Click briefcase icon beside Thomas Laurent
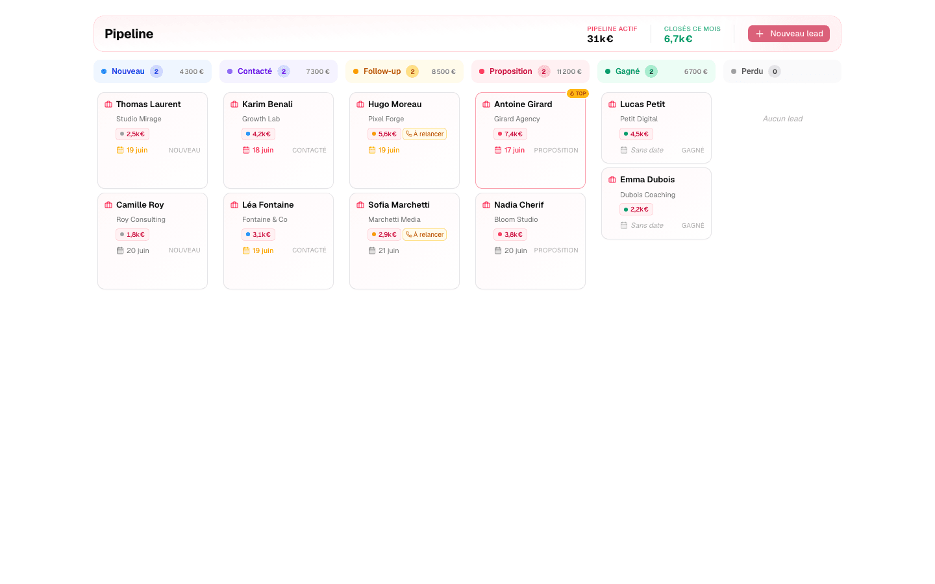 tap(108, 104)
